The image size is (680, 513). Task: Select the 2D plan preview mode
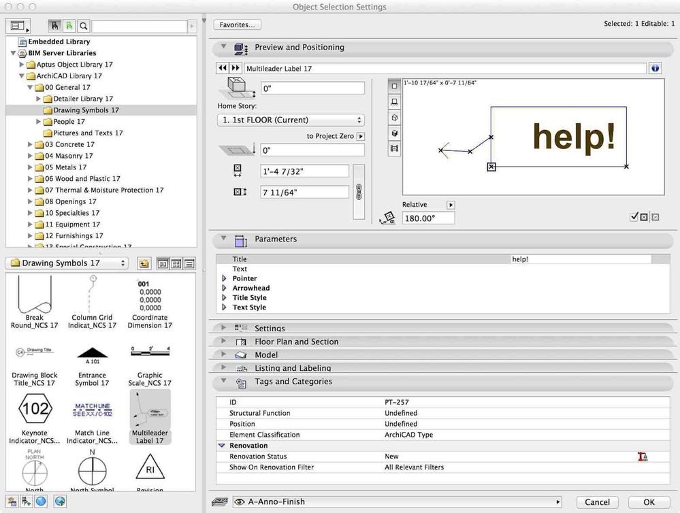(395, 87)
